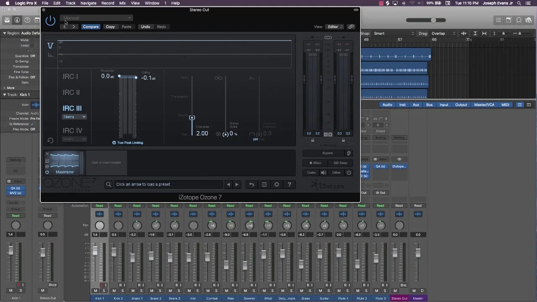The width and height of the screenshot is (537, 302).
Task: Open the Loop Browser icon
Action: pos(519,20)
